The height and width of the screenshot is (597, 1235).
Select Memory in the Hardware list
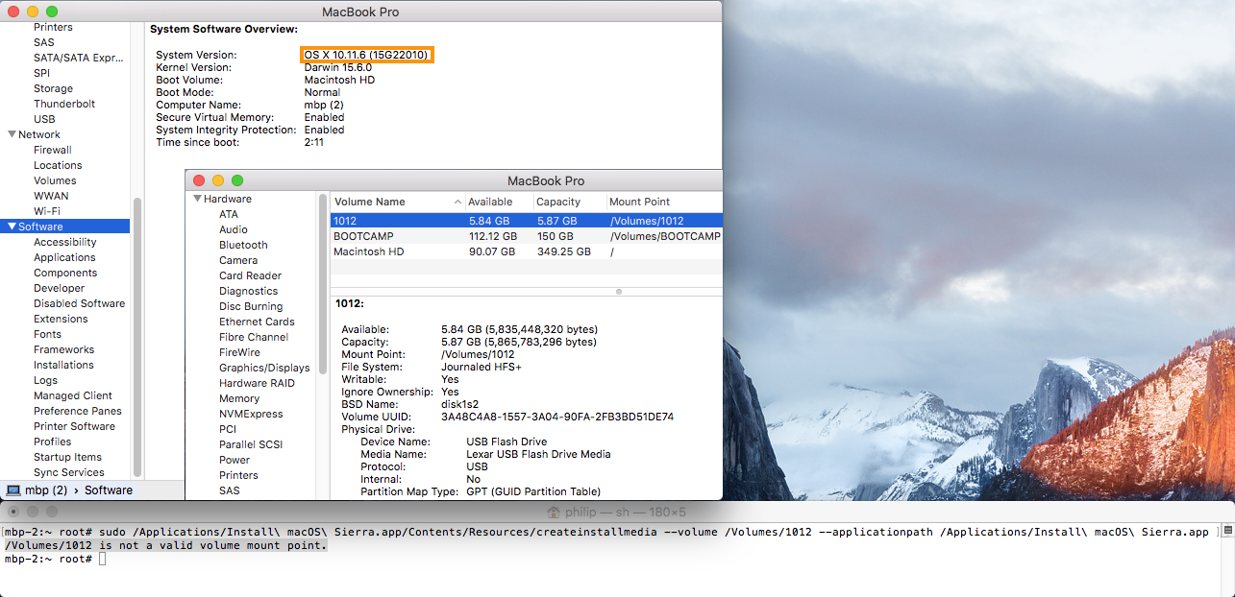[239, 398]
